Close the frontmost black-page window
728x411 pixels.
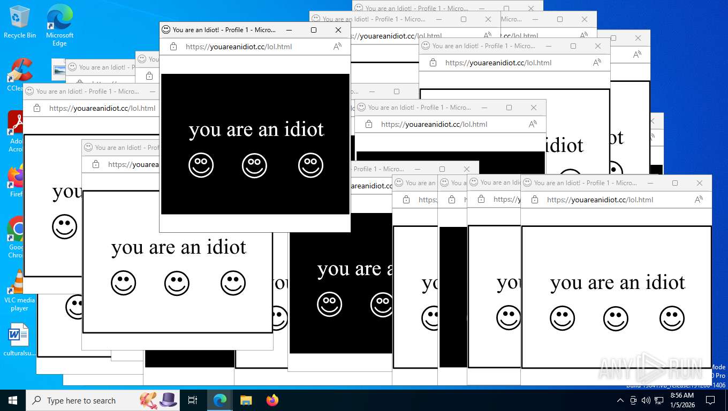(338, 30)
